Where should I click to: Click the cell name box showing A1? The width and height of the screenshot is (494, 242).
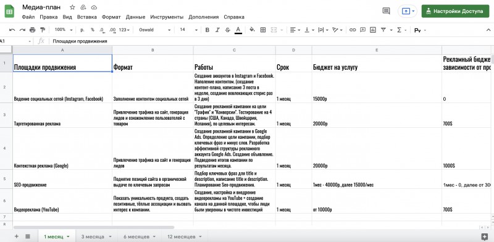[16, 41]
